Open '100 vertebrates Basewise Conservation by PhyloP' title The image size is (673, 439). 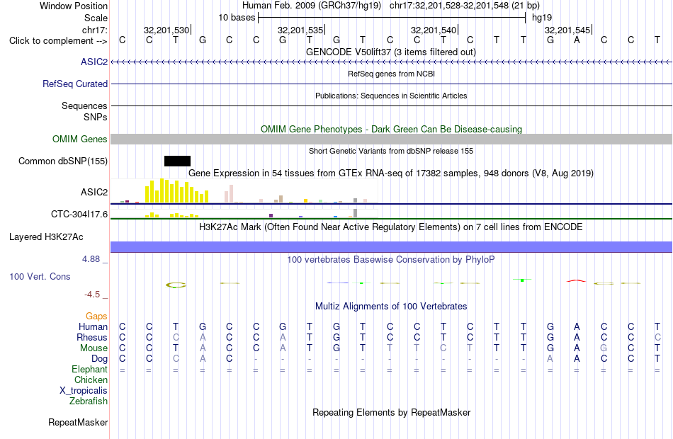coord(391,259)
